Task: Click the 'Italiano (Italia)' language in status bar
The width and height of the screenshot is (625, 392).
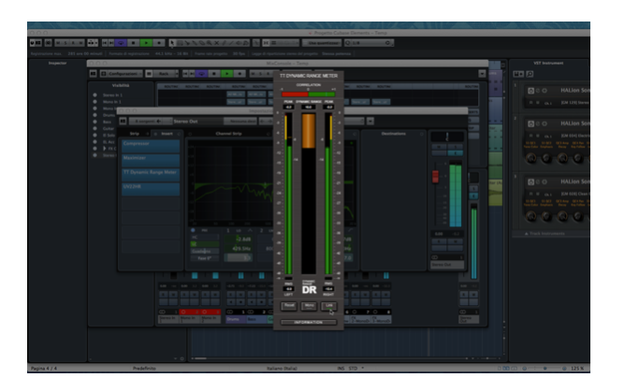Action: click(282, 369)
